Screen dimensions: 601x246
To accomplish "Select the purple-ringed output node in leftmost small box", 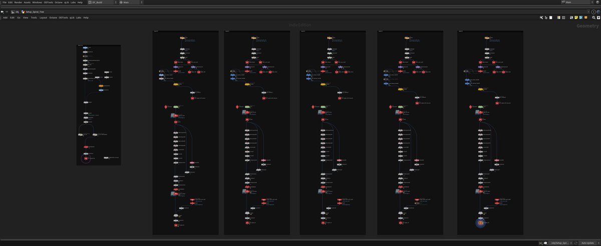I will pyautogui.click(x=86, y=158).
